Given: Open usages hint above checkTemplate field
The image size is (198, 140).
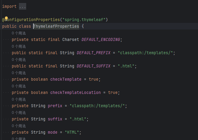Looking at the screenshot, I should (x=19, y=73).
